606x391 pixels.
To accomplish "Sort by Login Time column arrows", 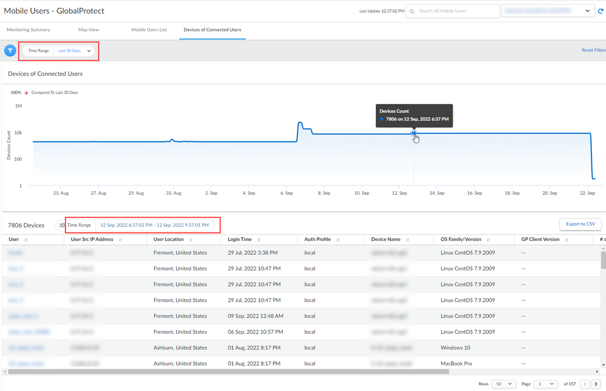I will 259,240.
